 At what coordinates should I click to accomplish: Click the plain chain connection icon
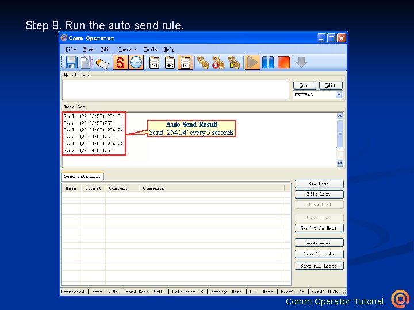point(203,63)
